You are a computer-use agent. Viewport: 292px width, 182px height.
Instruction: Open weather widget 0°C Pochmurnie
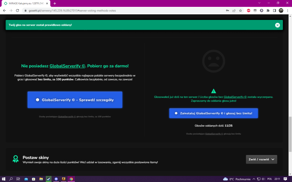[x=237, y=179]
